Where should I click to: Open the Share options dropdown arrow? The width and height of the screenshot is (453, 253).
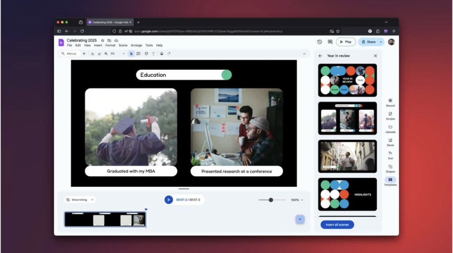[x=381, y=42]
